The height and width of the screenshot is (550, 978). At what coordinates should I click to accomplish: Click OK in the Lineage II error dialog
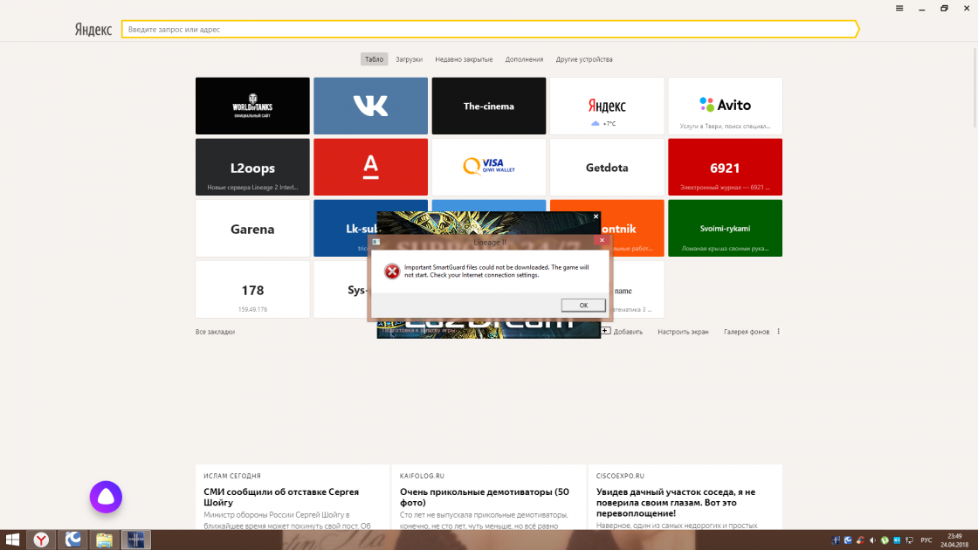click(583, 305)
